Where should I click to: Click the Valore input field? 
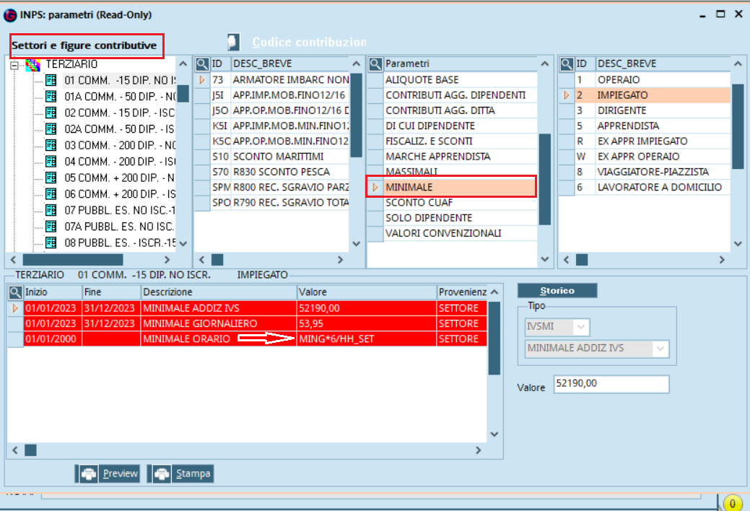611,384
